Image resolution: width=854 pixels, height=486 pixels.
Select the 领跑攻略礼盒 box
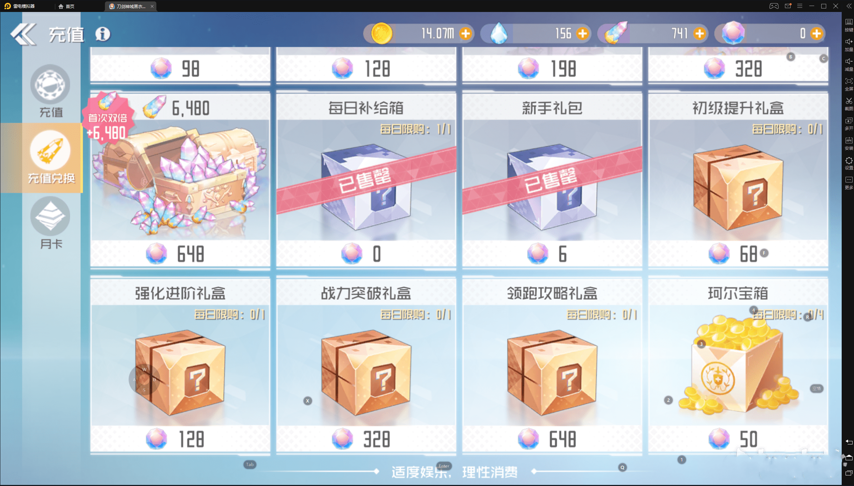tap(552, 365)
